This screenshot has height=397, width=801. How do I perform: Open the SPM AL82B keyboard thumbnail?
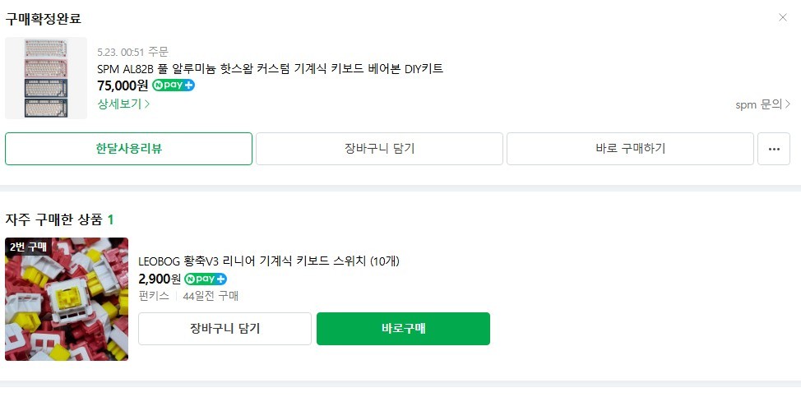pos(46,78)
